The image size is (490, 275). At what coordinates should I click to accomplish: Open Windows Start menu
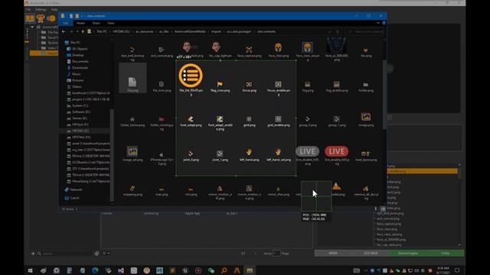pos(30,270)
